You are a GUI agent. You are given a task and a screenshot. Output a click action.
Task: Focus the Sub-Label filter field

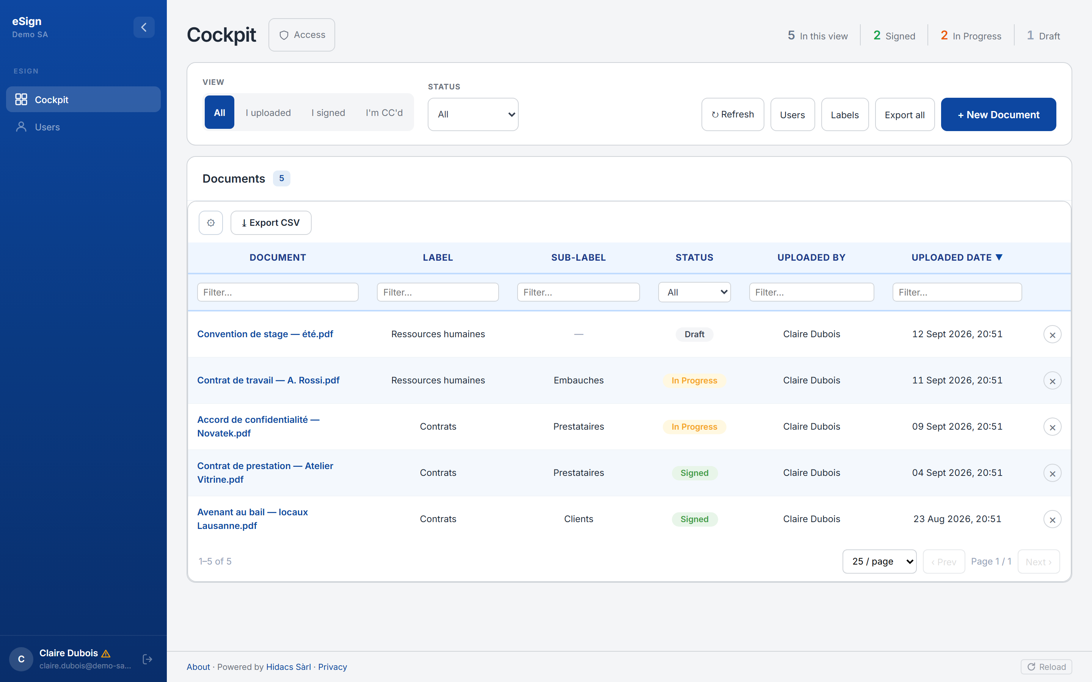tap(579, 292)
